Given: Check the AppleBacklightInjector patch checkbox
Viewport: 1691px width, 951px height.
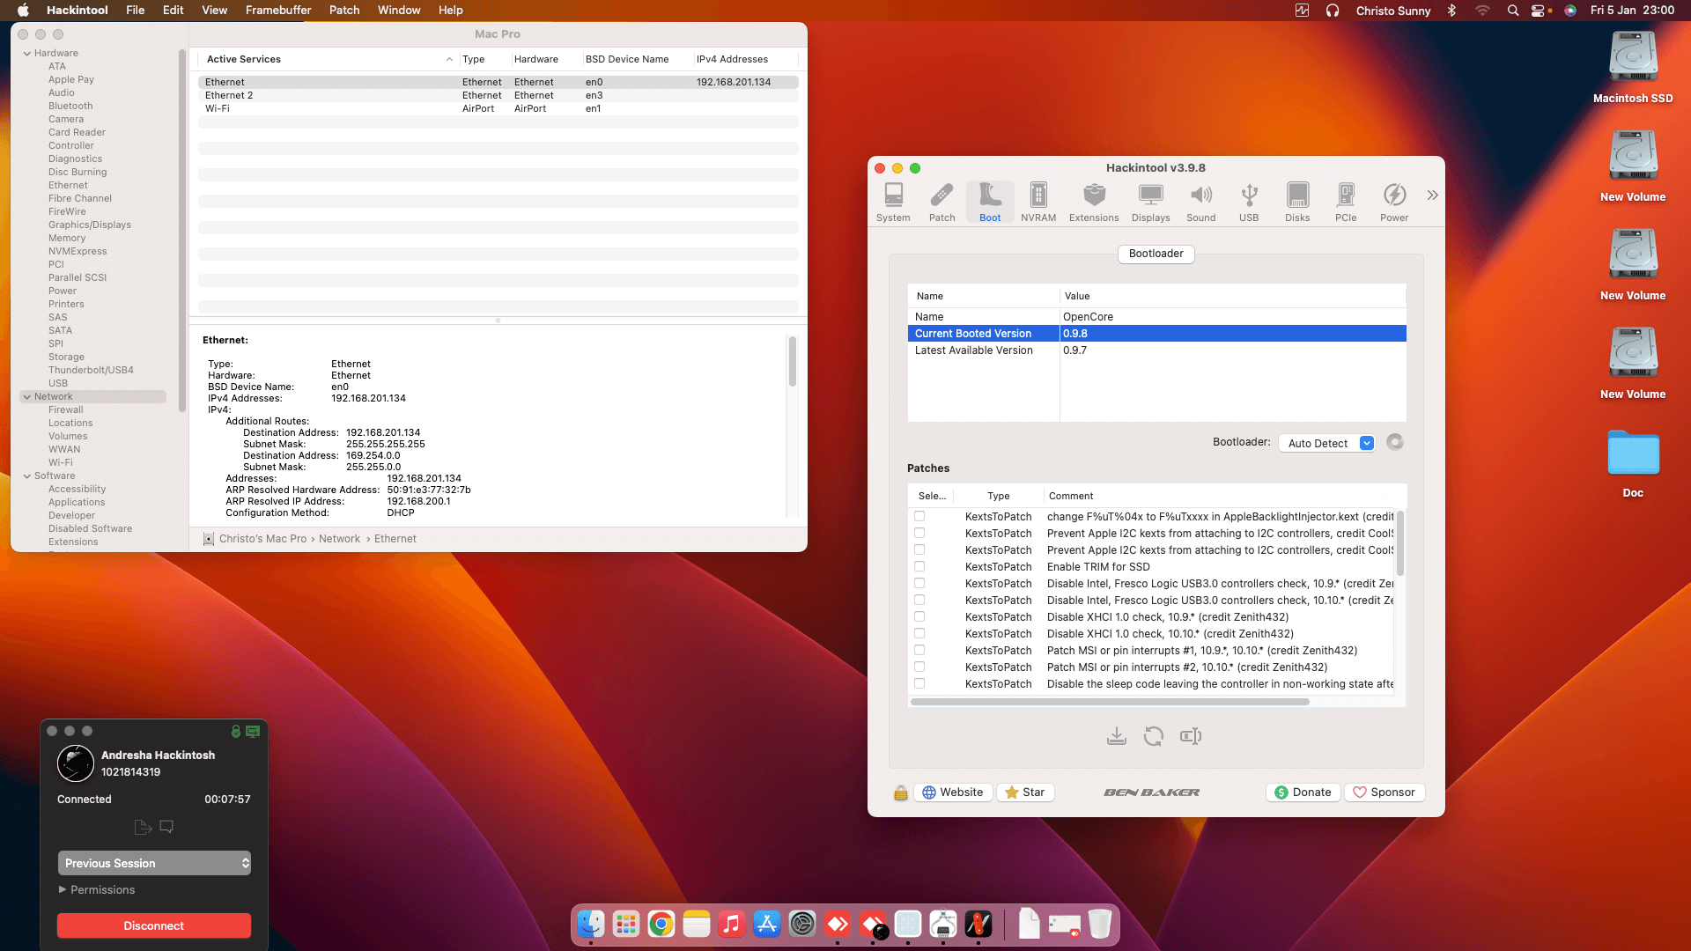Looking at the screenshot, I should [x=919, y=517].
